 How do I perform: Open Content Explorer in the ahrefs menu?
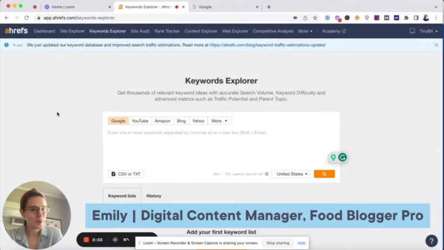[x=201, y=31]
